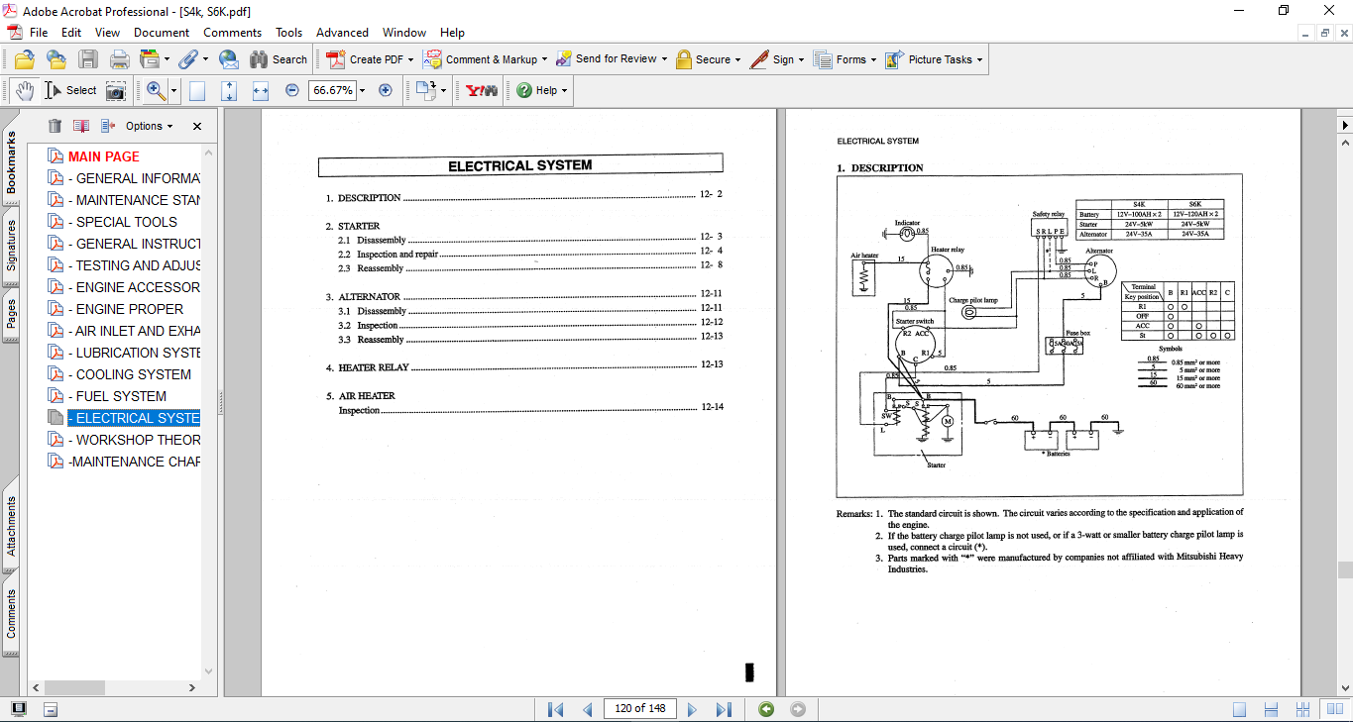Click the Fit Width icon
The width and height of the screenshot is (1353, 722).
pos(261,90)
